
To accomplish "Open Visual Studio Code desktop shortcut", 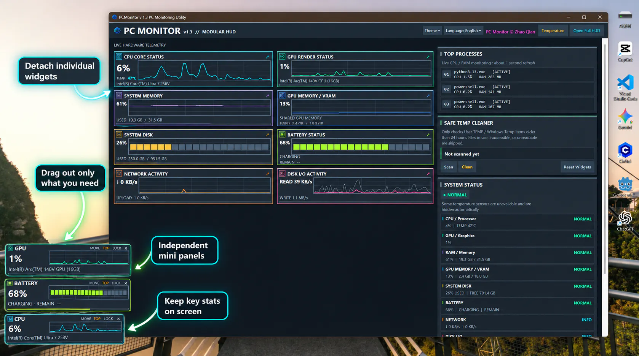I will click(625, 87).
